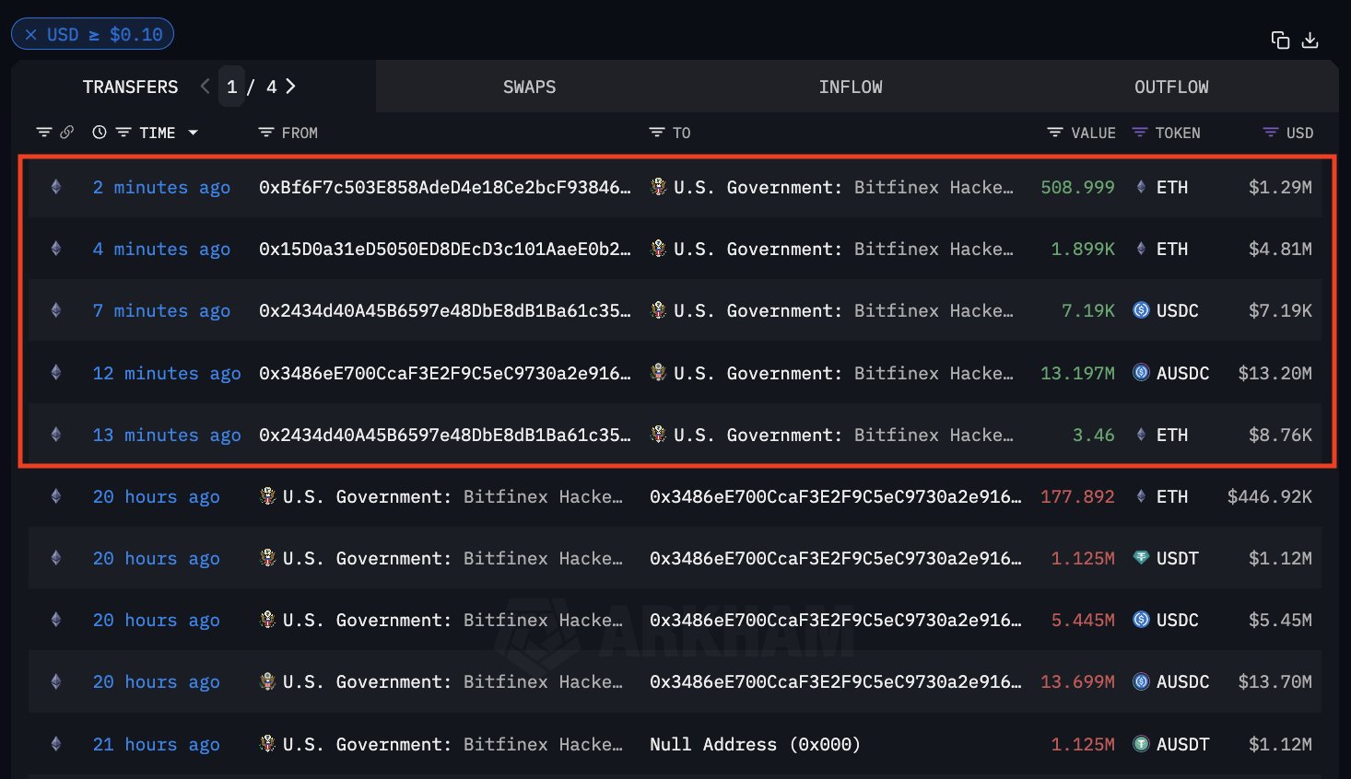Expand the TIME sort dropdown arrow

[x=194, y=133]
